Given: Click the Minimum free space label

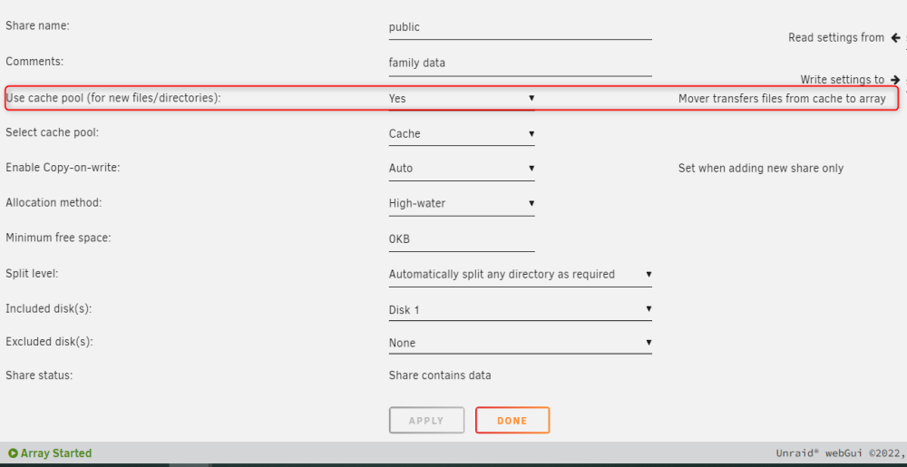Looking at the screenshot, I should [x=58, y=238].
